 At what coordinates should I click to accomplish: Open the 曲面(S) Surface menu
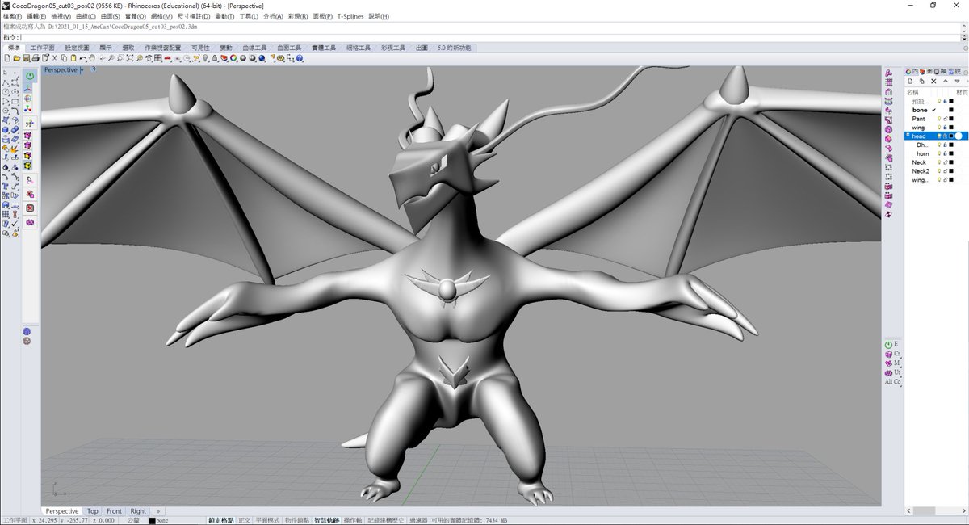pos(112,16)
